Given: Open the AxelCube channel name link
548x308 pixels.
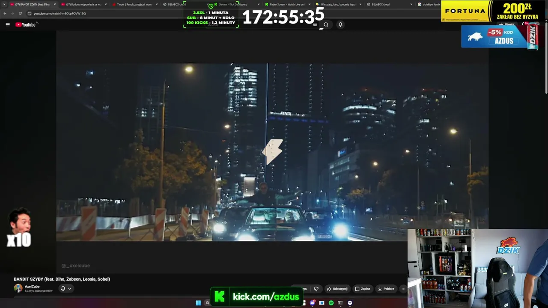Looking at the screenshot, I should [x=32, y=287].
